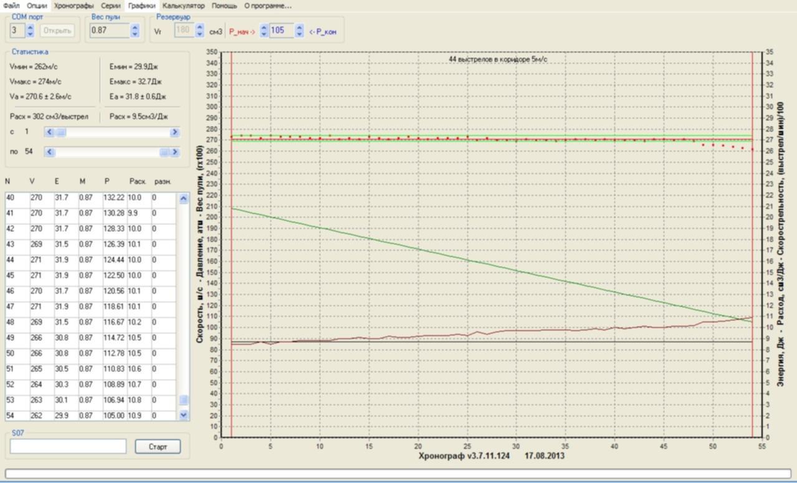Viewport: 797px width, 483px height.
Task: Open the Опции menu
Action: click(37, 6)
